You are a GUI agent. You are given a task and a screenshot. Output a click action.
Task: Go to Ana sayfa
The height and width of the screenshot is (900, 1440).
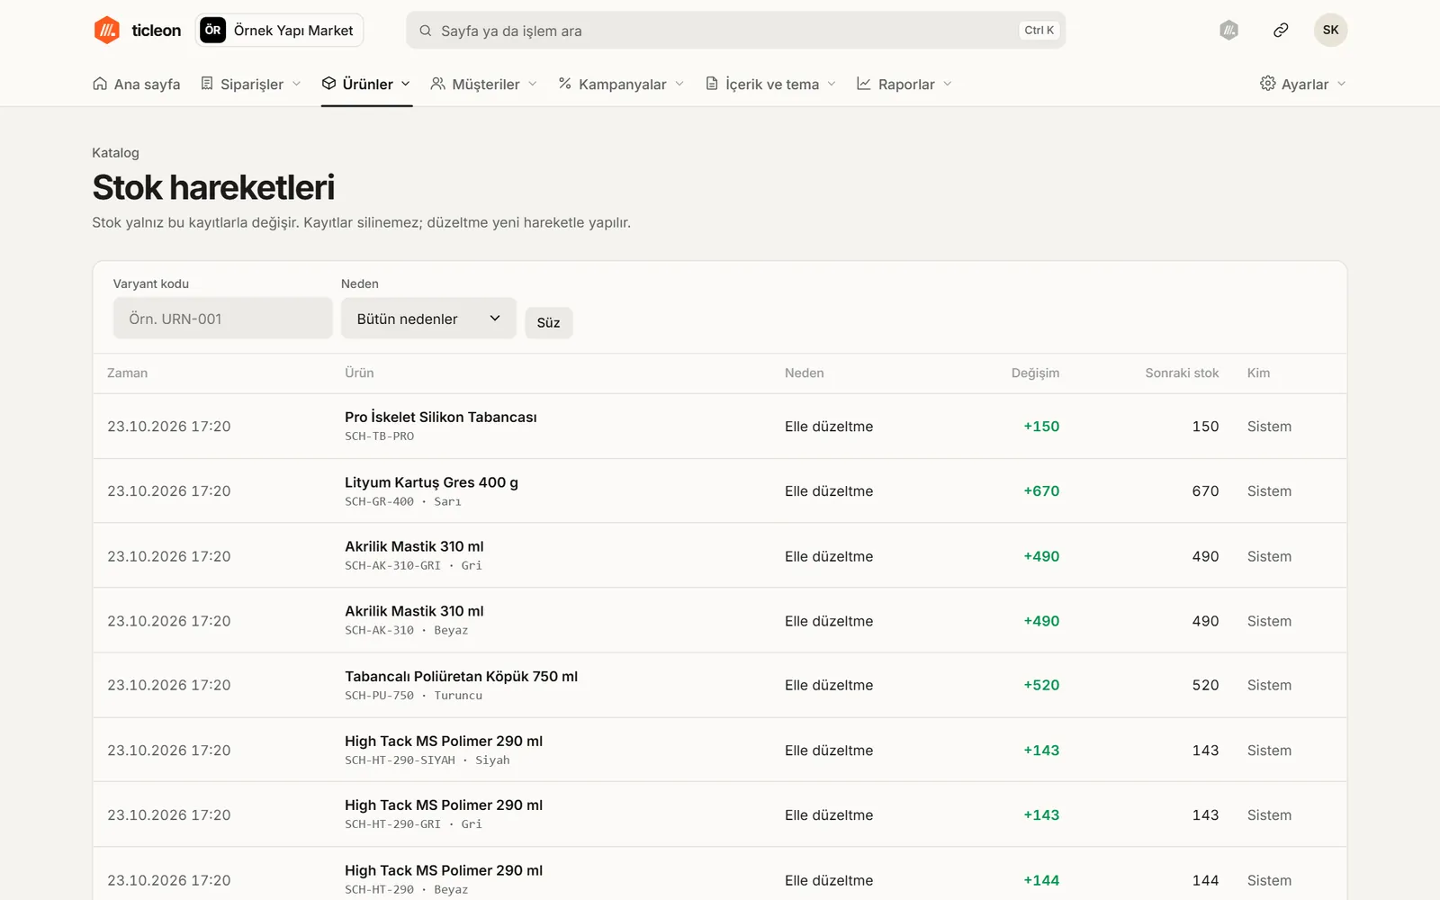136,84
